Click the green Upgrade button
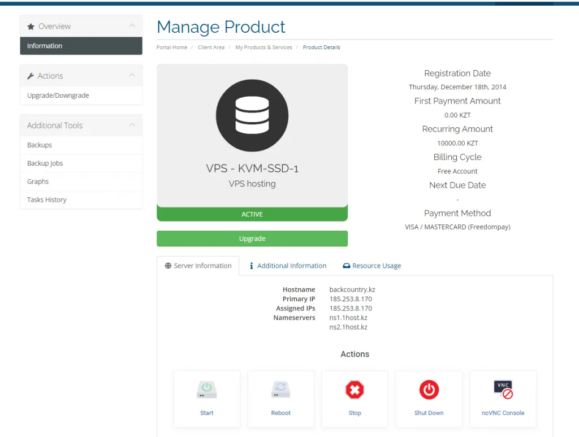 (x=252, y=239)
